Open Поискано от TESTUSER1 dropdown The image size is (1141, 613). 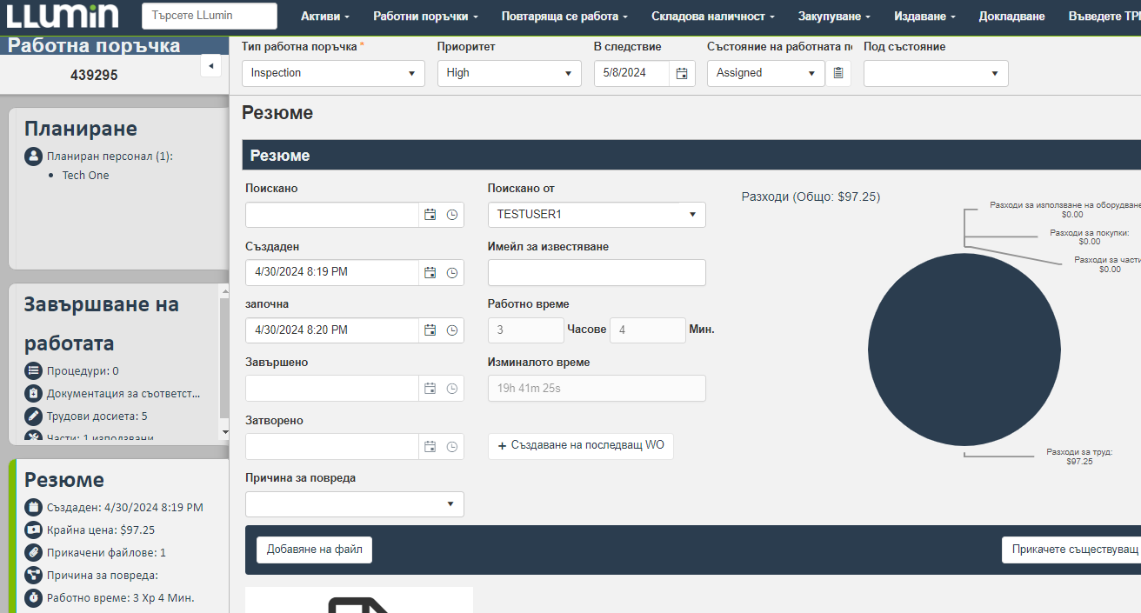pos(596,215)
